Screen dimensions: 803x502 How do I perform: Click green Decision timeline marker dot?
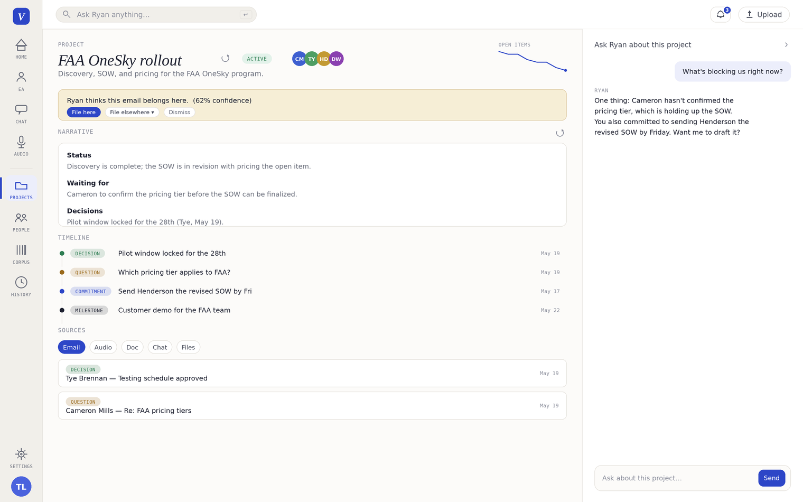tap(62, 254)
